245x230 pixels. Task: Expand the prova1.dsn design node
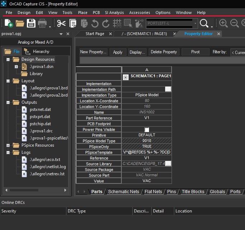click(x=16, y=67)
